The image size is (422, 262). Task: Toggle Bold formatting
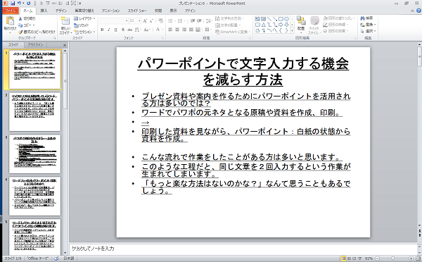[102, 30]
